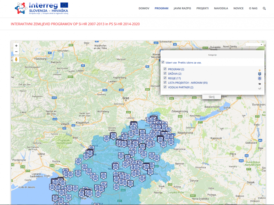Open the NOVICE menu item
The image size is (274, 205).
pos(238,8)
